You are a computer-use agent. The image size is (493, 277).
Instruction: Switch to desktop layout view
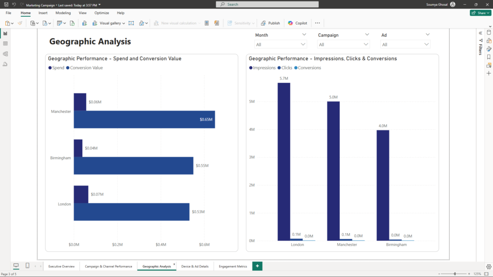[x=16, y=266]
